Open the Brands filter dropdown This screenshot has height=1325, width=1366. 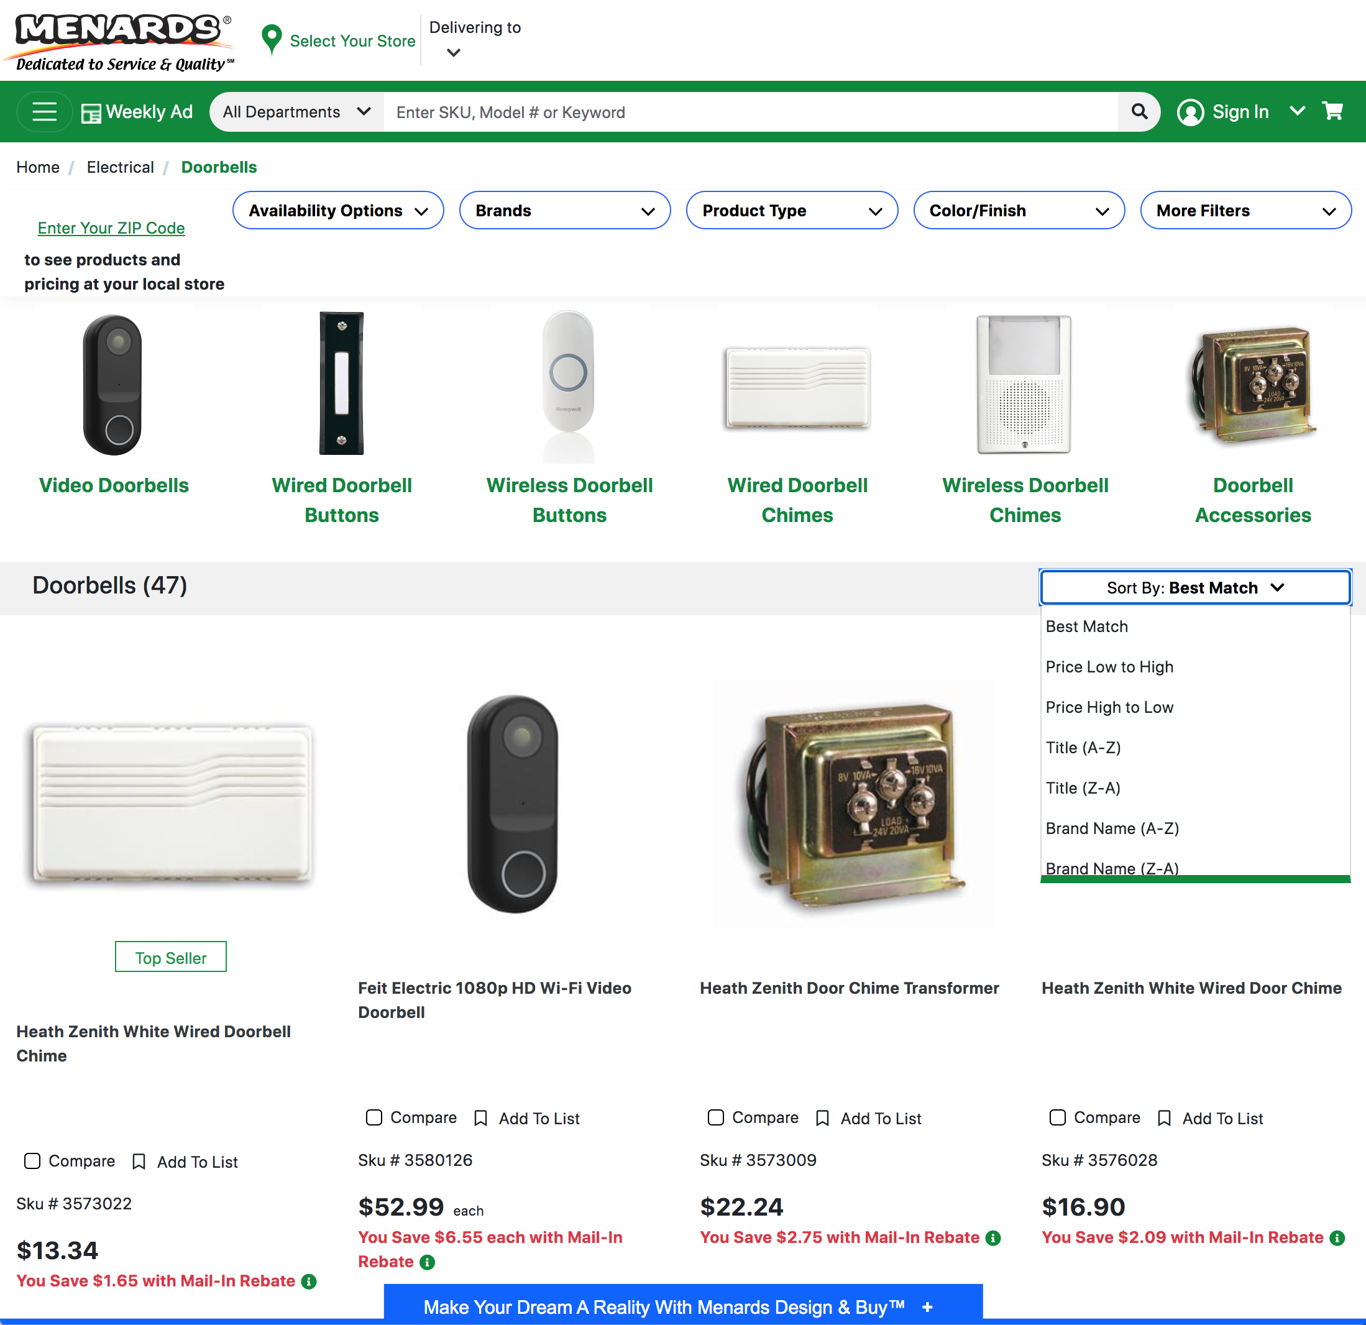click(x=564, y=210)
